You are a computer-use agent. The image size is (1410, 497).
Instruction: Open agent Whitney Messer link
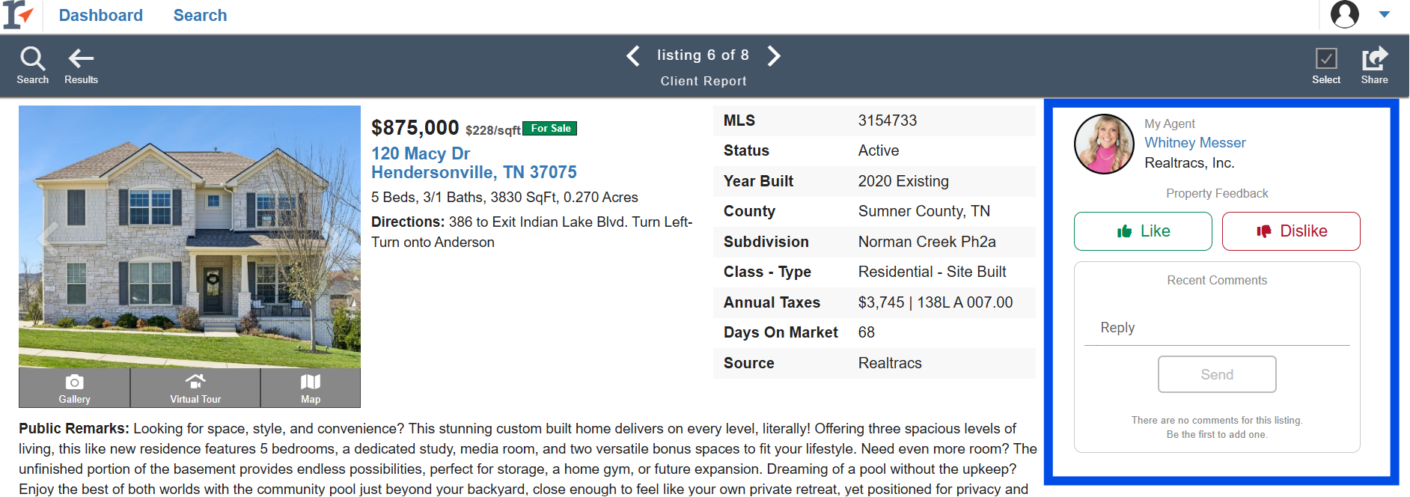(1195, 142)
